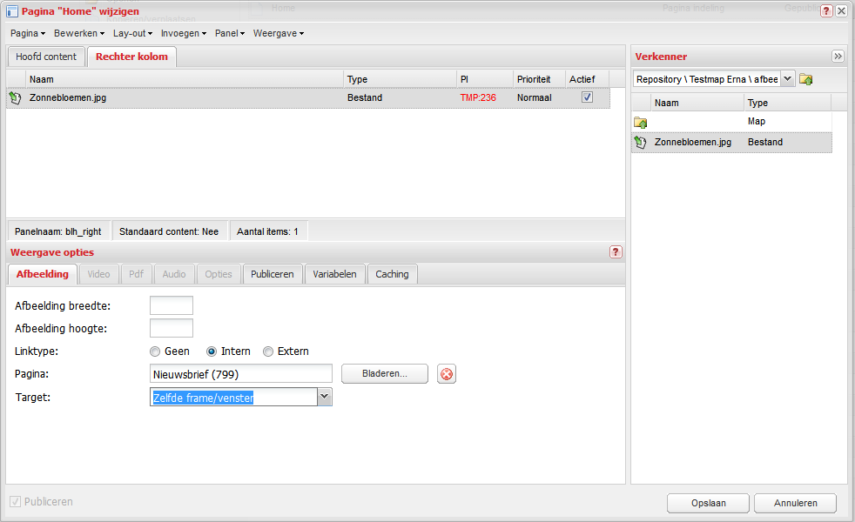This screenshot has width=855, height=522.
Task: Open the Caching tab
Action: (x=392, y=274)
